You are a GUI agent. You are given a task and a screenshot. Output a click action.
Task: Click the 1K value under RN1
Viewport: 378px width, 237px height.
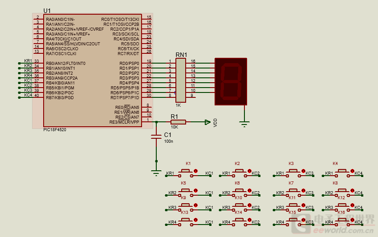point(178,105)
